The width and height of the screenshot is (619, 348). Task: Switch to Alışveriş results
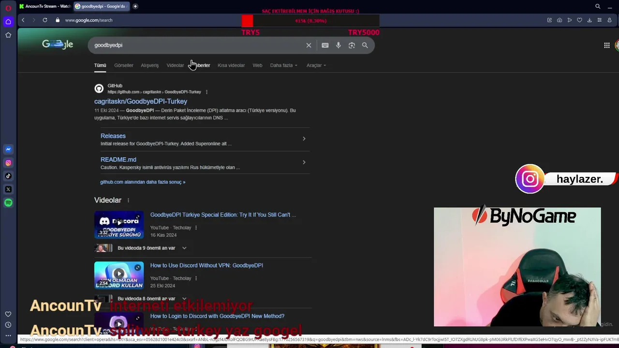[x=149, y=65]
